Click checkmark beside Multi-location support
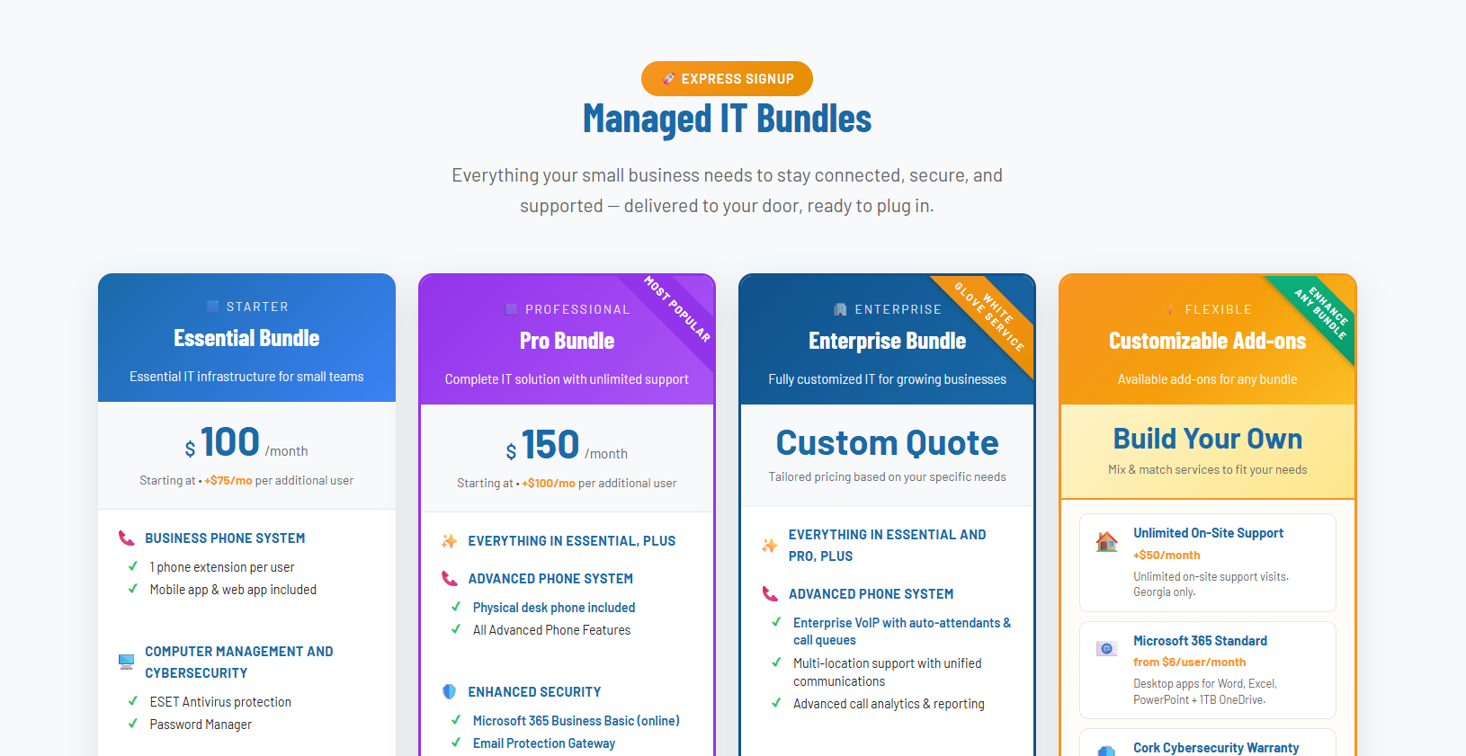Image resolution: width=1466 pixels, height=756 pixels. [x=776, y=663]
